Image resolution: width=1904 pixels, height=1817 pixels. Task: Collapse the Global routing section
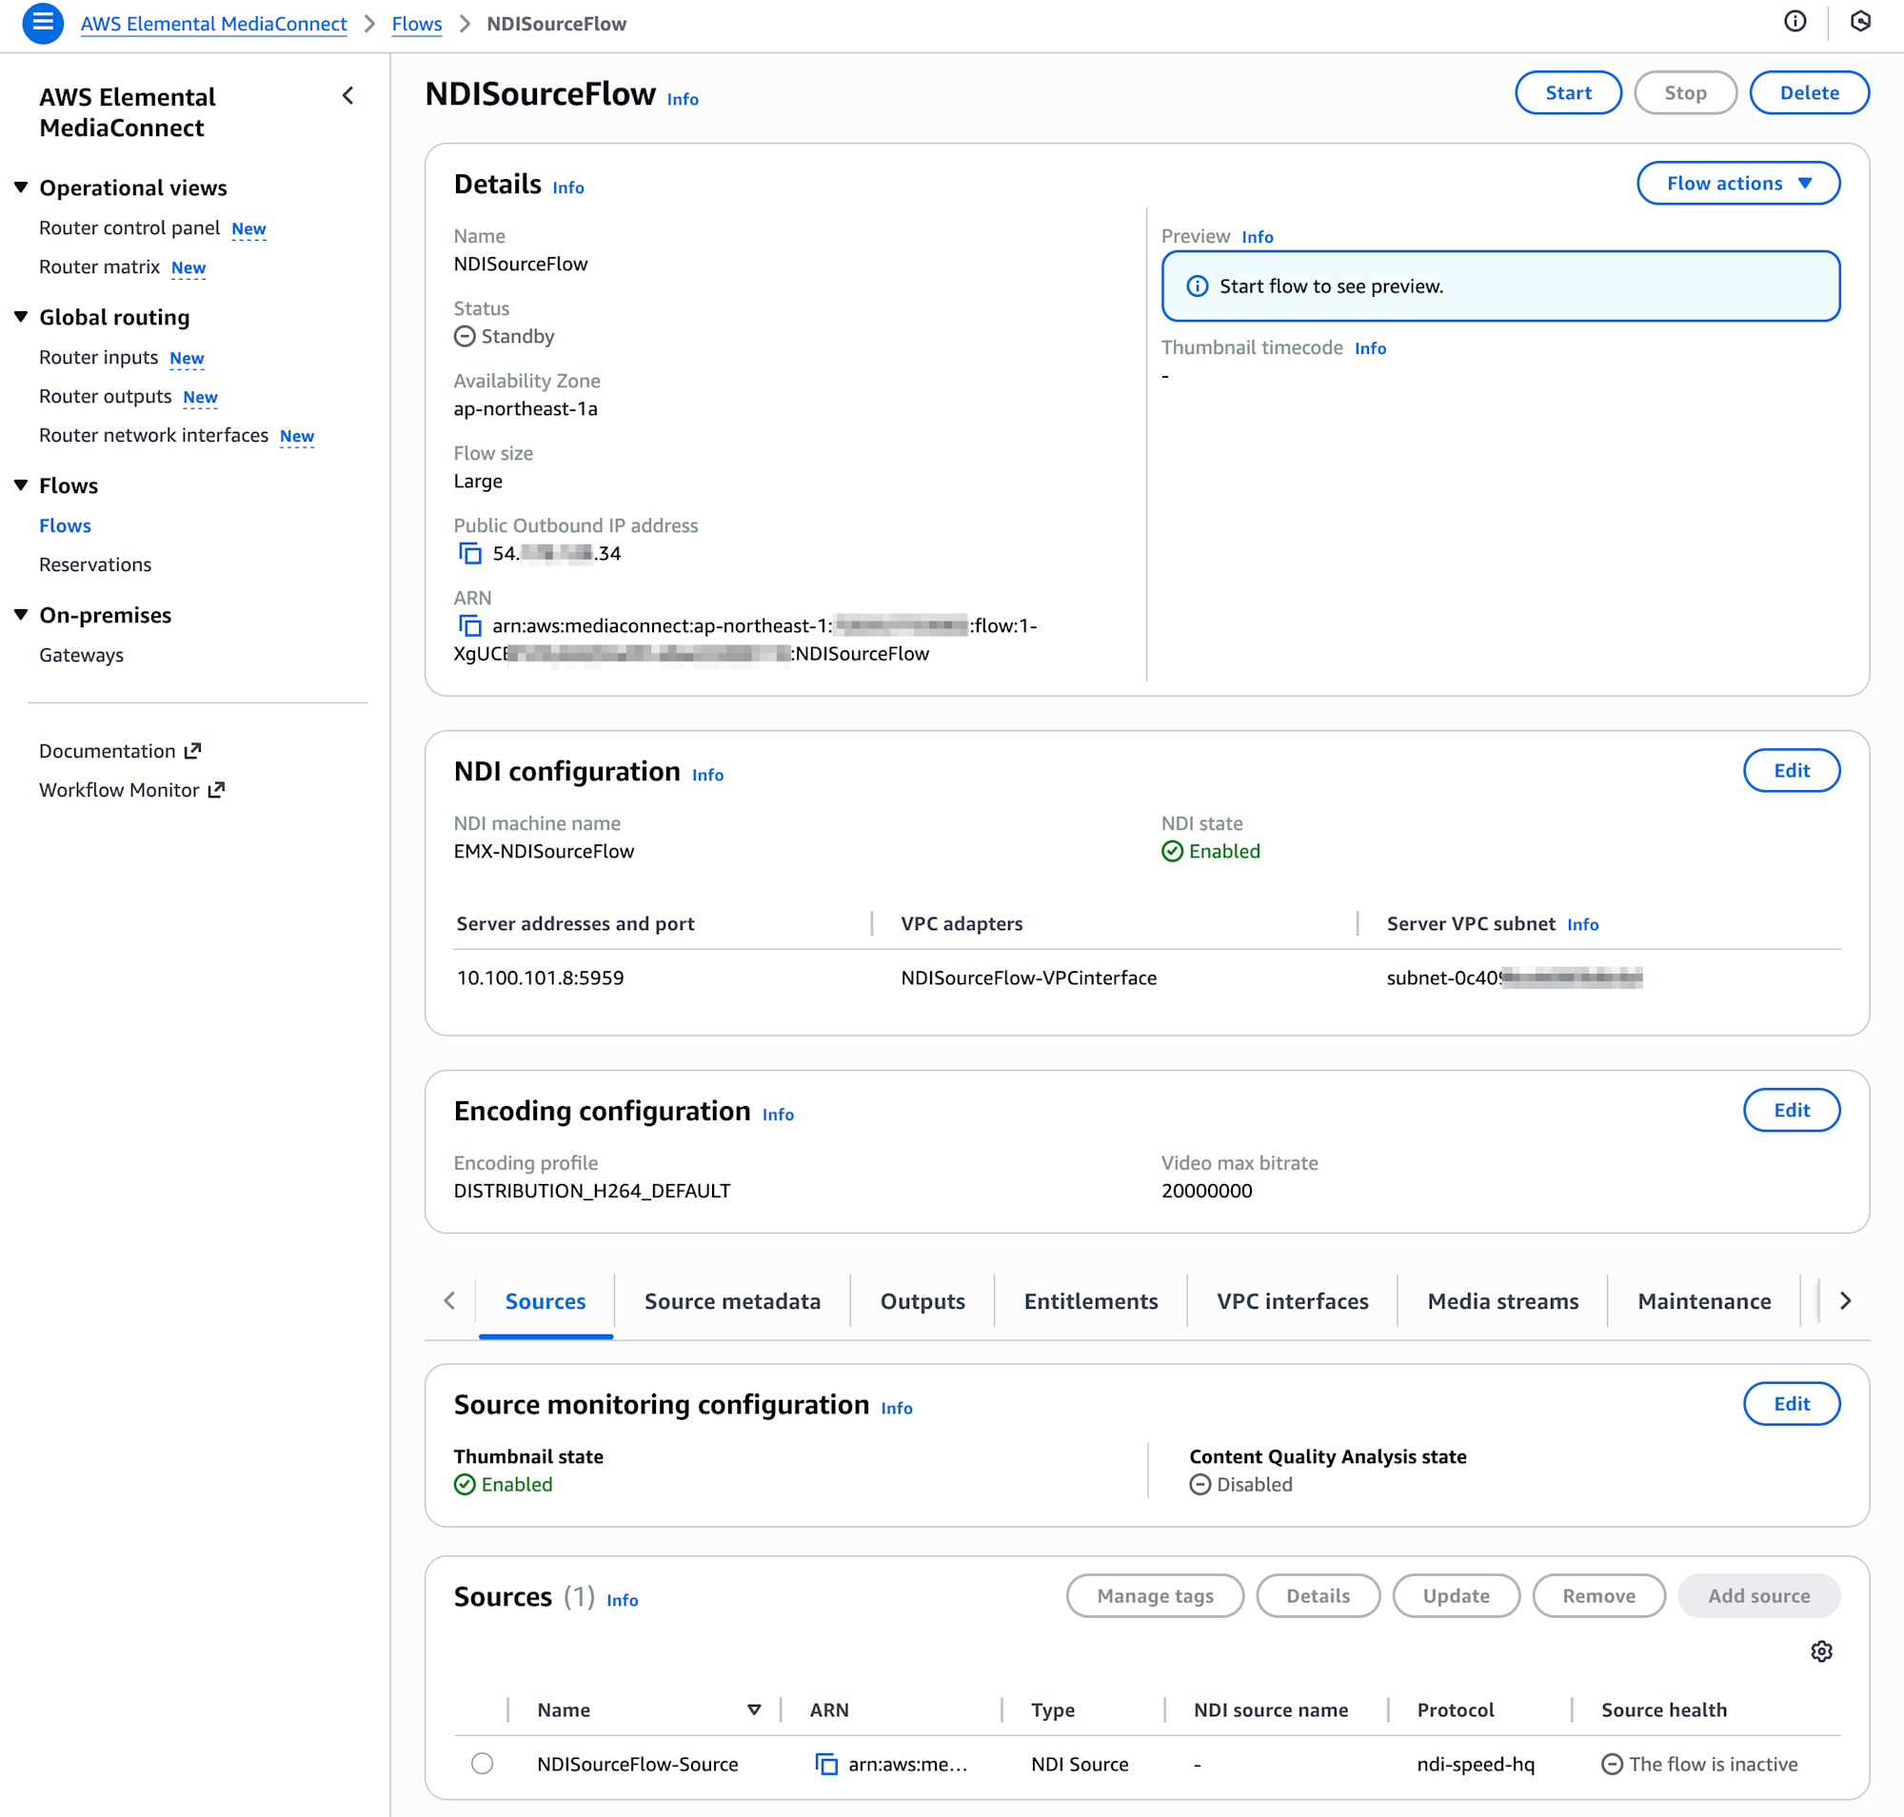click(21, 317)
